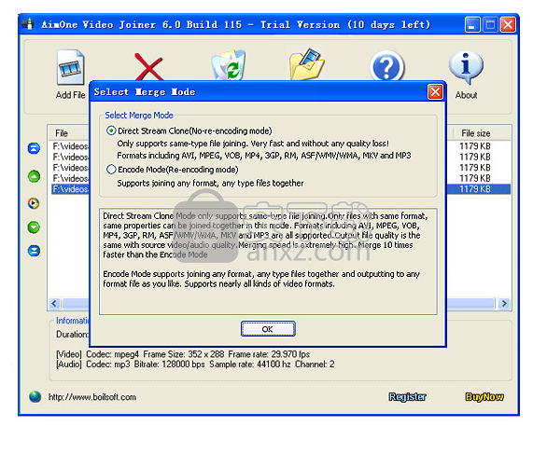
Task: Click the recycle bin clear list icon
Action: click(x=228, y=65)
